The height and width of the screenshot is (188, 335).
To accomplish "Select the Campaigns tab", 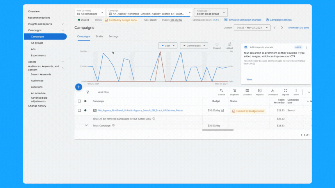I will [x=84, y=37].
